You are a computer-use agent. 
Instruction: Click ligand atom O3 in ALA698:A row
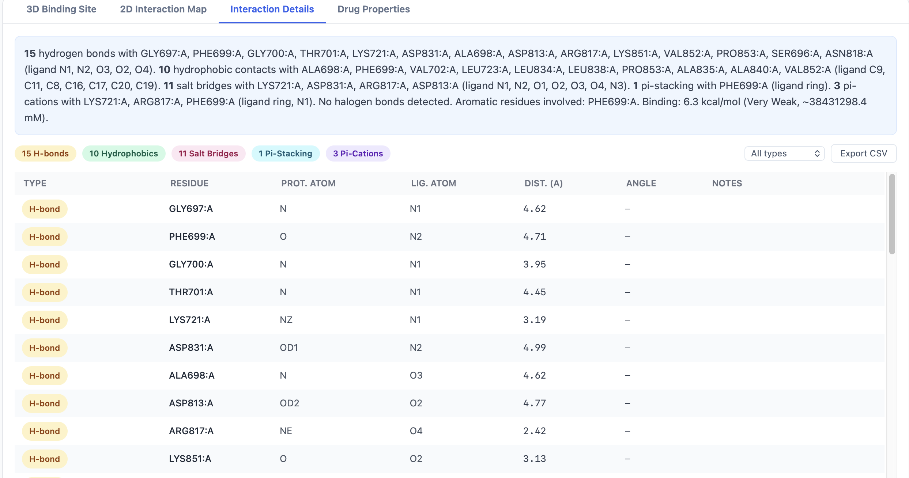coord(416,376)
